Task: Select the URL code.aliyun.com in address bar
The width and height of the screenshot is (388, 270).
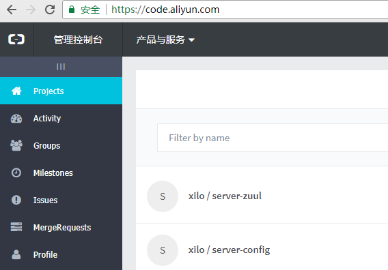Action: coord(165,10)
